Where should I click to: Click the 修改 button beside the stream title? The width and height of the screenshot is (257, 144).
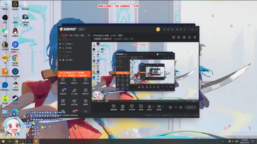click(120, 36)
